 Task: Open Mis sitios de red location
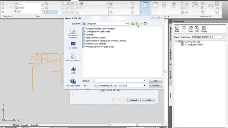pos(73,82)
